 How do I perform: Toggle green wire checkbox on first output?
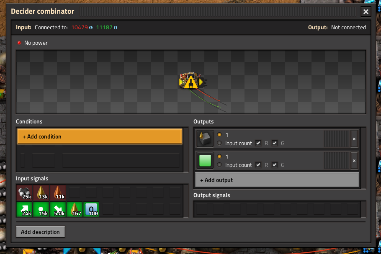tap(275, 143)
